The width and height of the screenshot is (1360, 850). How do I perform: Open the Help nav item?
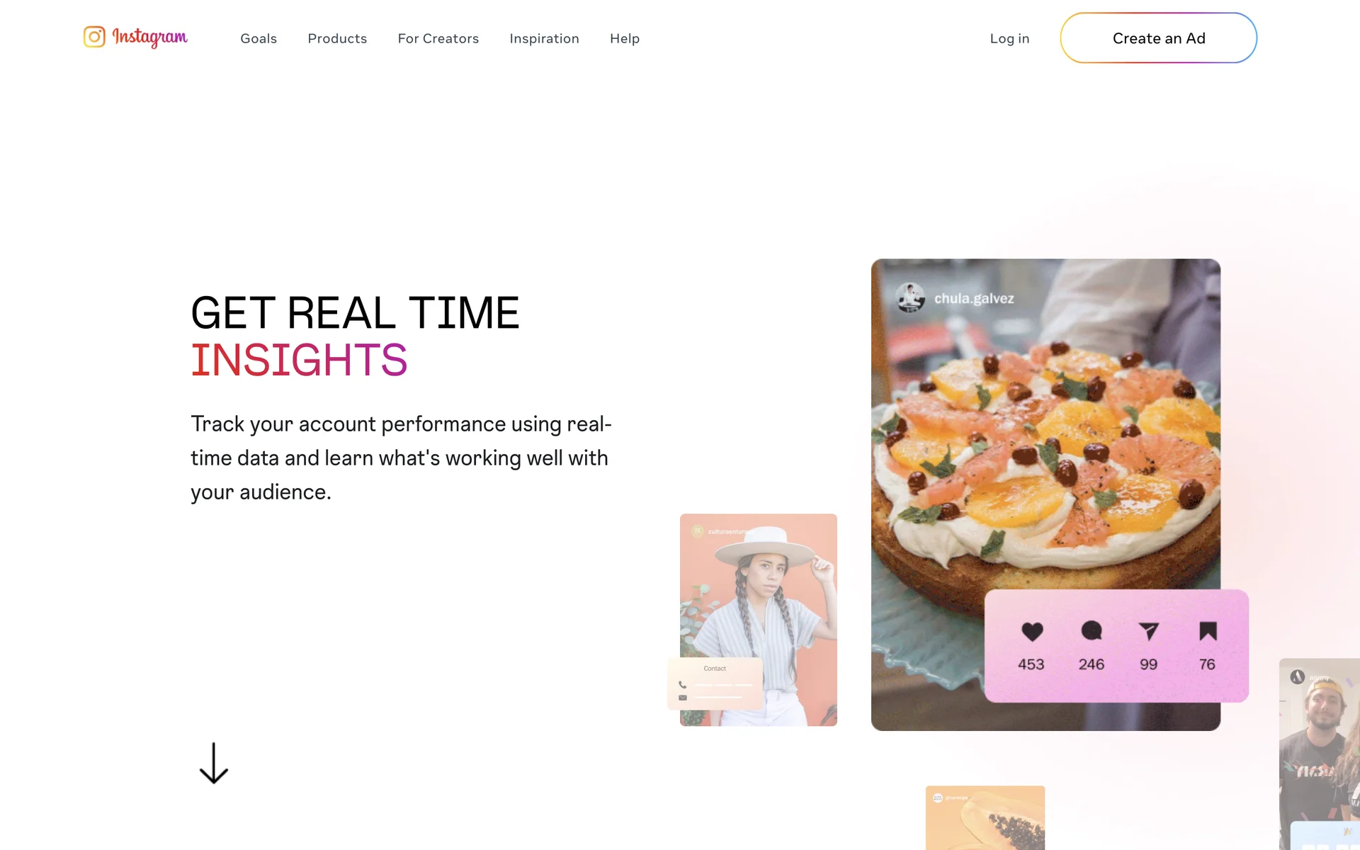pos(625,38)
